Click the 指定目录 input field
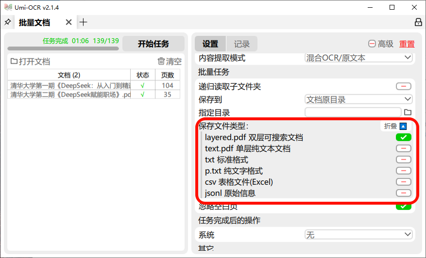 [x=353, y=112]
